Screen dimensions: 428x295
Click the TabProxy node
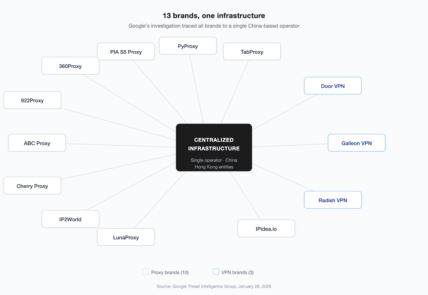tap(252, 51)
